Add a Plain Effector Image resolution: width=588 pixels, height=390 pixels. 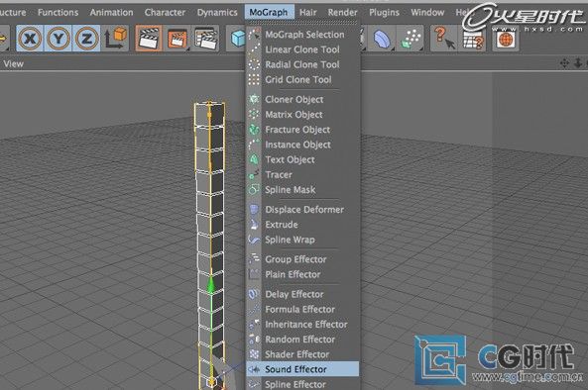pos(302,274)
